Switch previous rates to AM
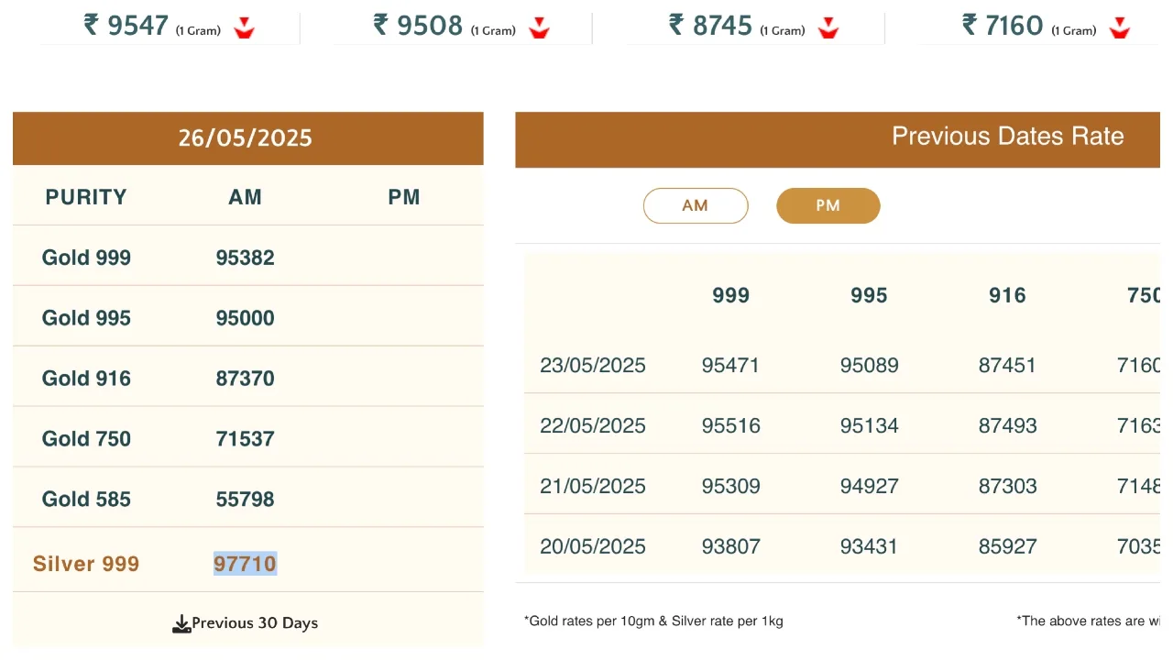This screenshot has height=660, width=1173. [x=696, y=206]
